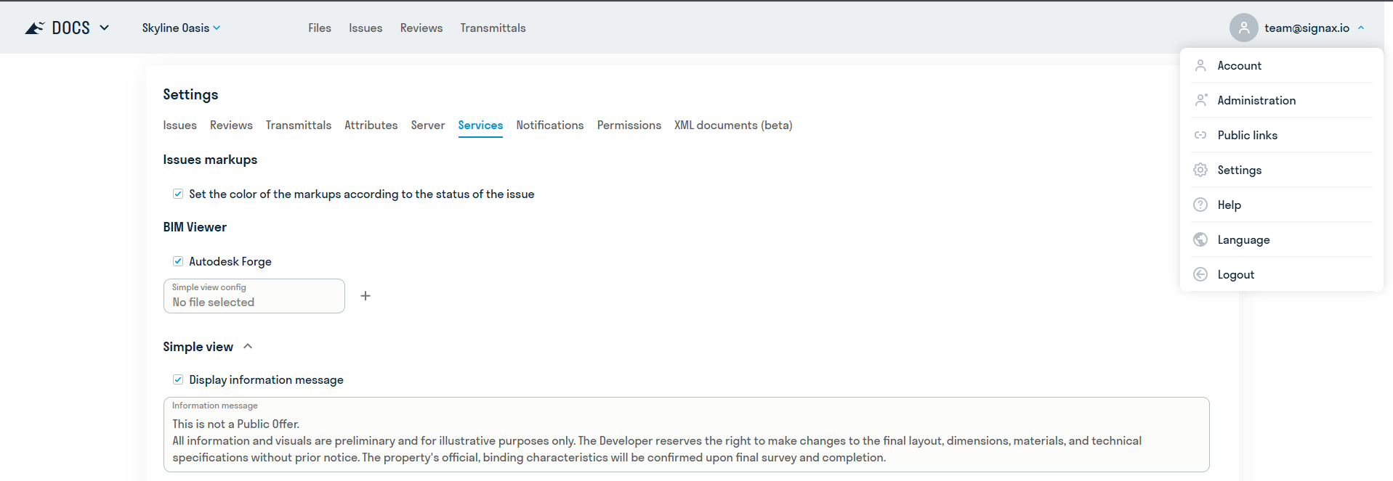Select the Services settings tab
Image resolution: width=1393 pixels, height=481 pixels.
(x=480, y=125)
